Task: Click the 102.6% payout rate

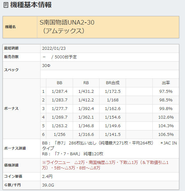Action: (166, 117)
